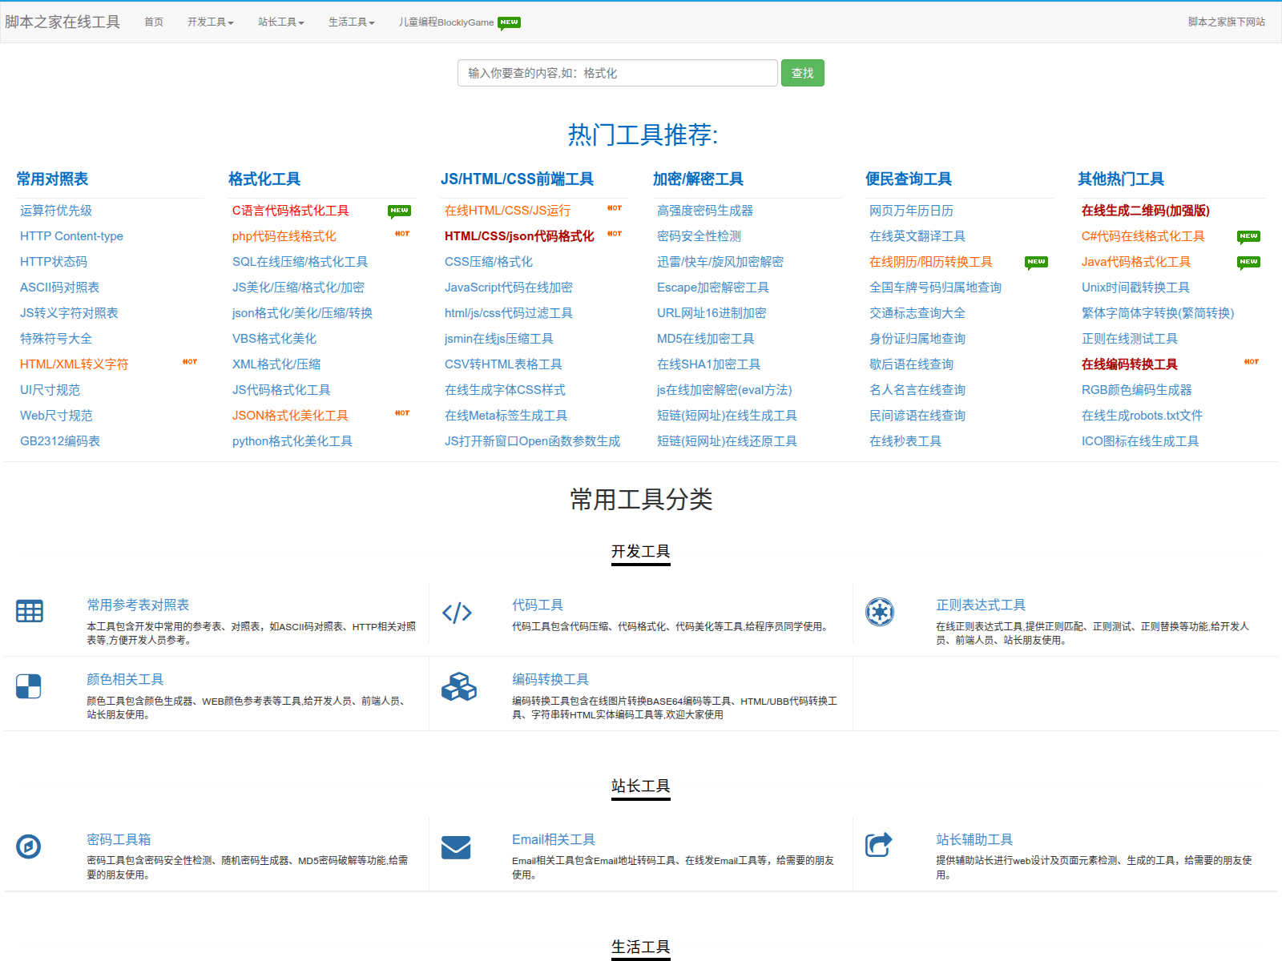The height and width of the screenshot is (961, 1282).
Task: Open the 生活工具 dropdown menu
Action: (351, 22)
